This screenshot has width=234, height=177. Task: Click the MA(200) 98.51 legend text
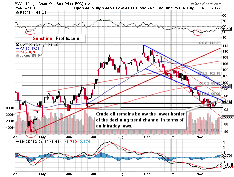pyautogui.click(x=30, y=52)
